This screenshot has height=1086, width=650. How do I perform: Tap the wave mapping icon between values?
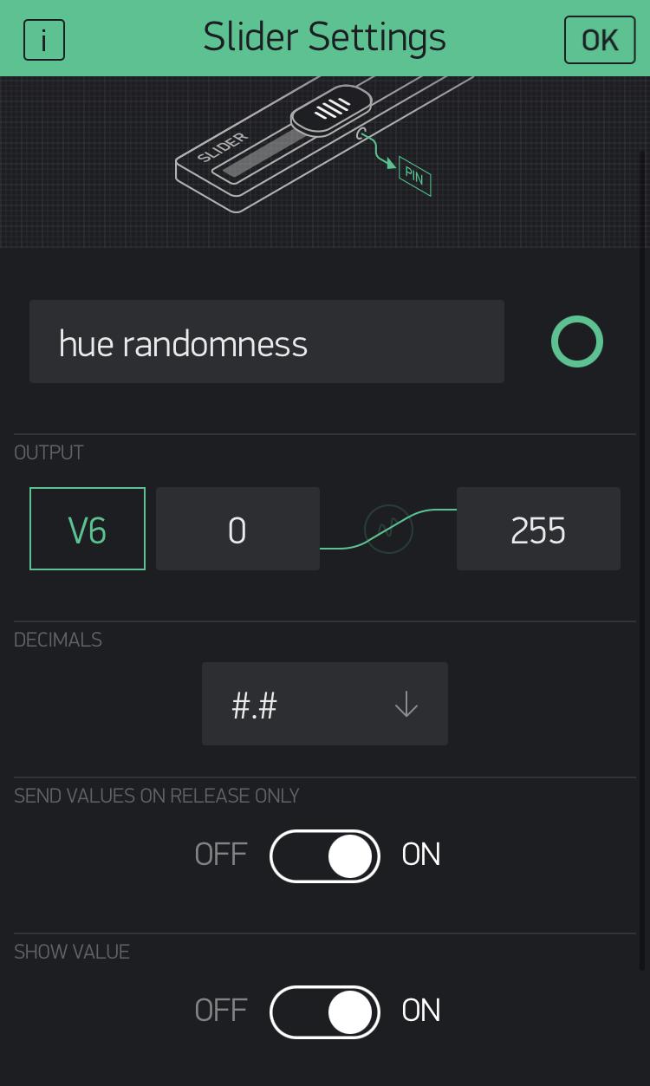388,529
